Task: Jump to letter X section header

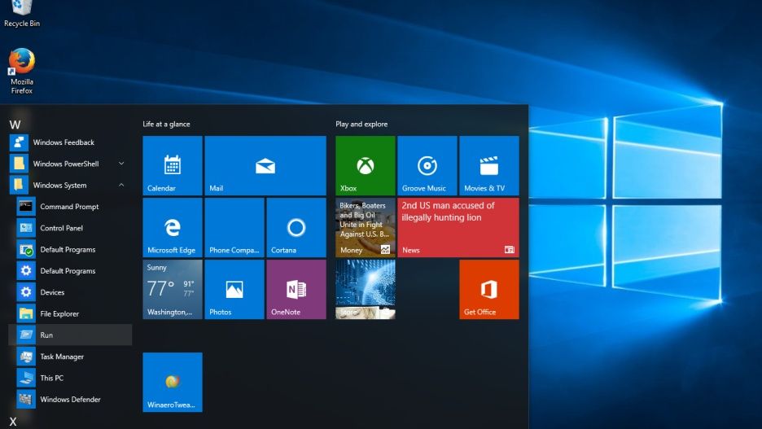Action: click(x=13, y=421)
